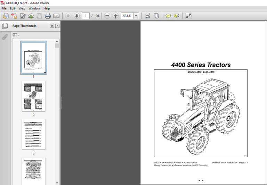Click the Save file toolbar icon

(39, 16)
